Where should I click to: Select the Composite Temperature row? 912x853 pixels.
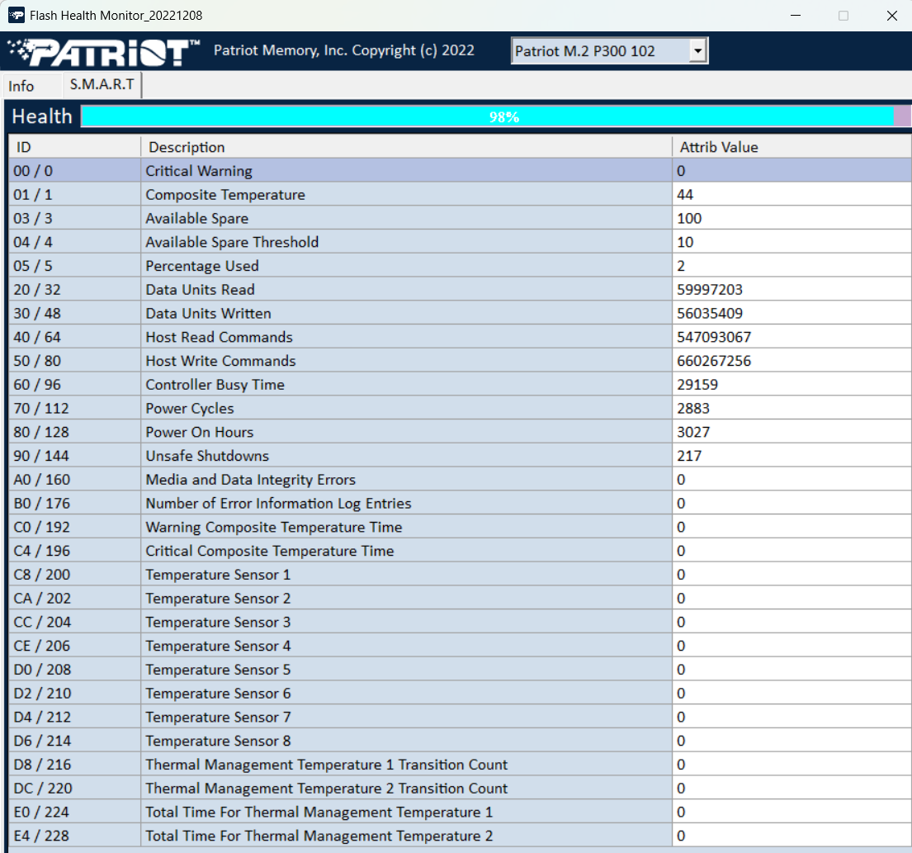460,195
